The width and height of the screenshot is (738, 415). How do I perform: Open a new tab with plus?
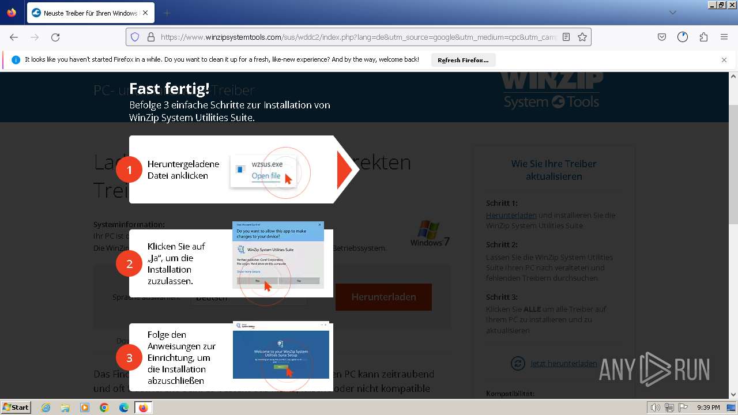[x=167, y=13]
